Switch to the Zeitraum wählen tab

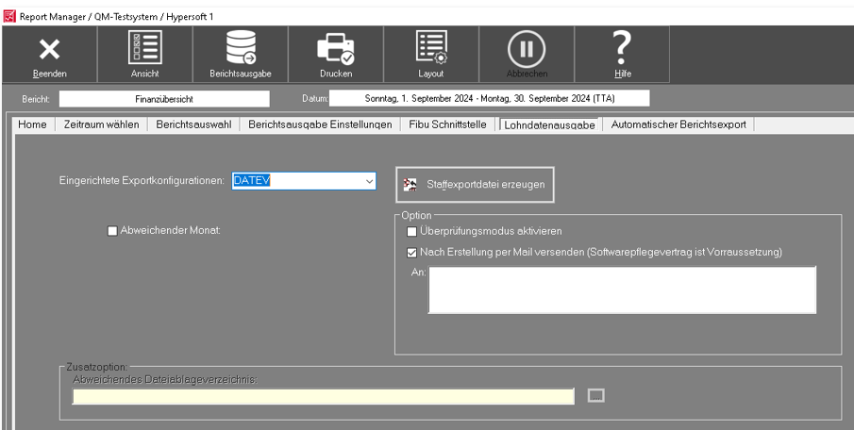(104, 124)
